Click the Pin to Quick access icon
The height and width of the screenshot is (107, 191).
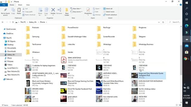click(x=5, y=10)
